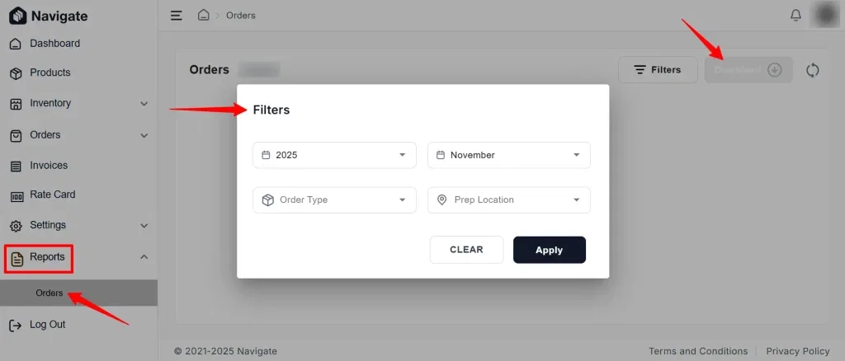Screen dimensions: 845x361
Task: Open the 2025 year dropdown
Action: [x=334, y=155]
